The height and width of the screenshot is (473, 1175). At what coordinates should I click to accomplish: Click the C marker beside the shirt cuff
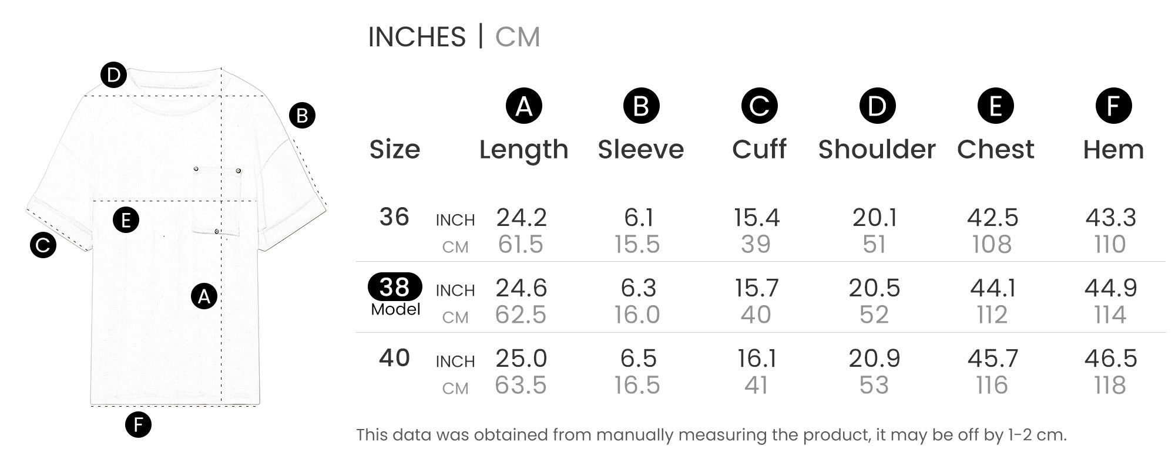pyautogui.click(x=43, y=245)
